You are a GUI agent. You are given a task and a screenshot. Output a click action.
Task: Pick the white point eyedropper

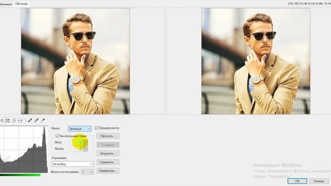[x=43, y=120]
